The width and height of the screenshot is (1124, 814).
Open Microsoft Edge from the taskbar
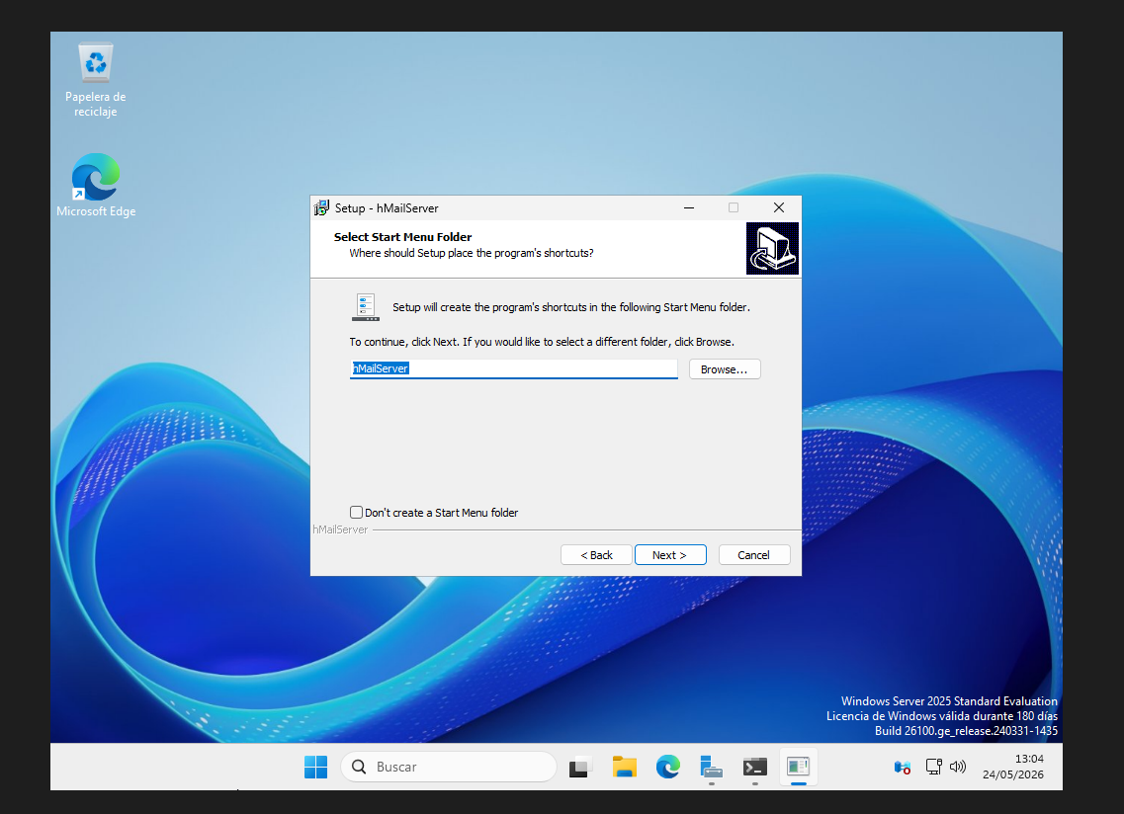[x=668, y=767]
